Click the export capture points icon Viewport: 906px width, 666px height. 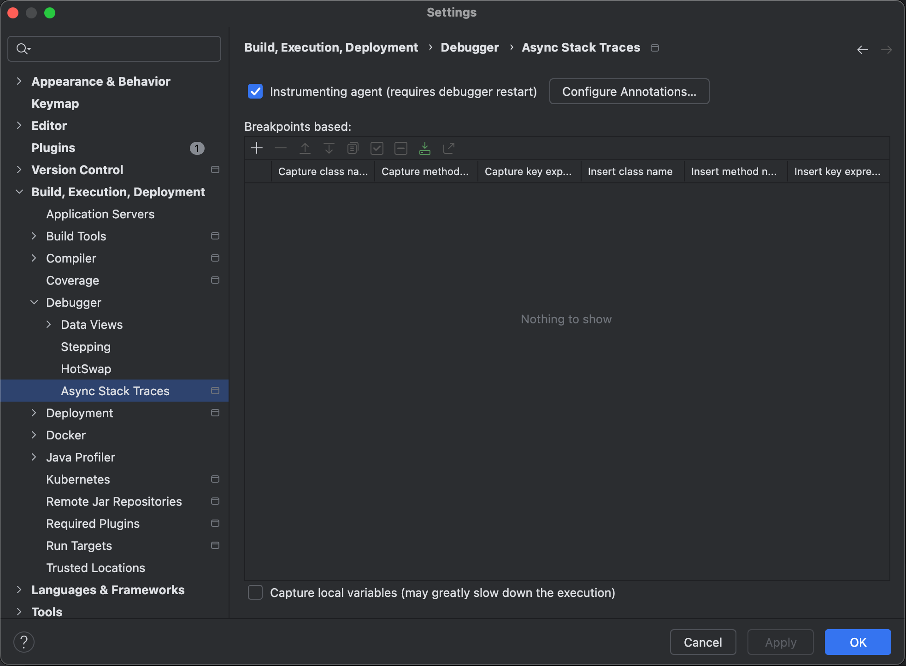click(x=449, y=148)
